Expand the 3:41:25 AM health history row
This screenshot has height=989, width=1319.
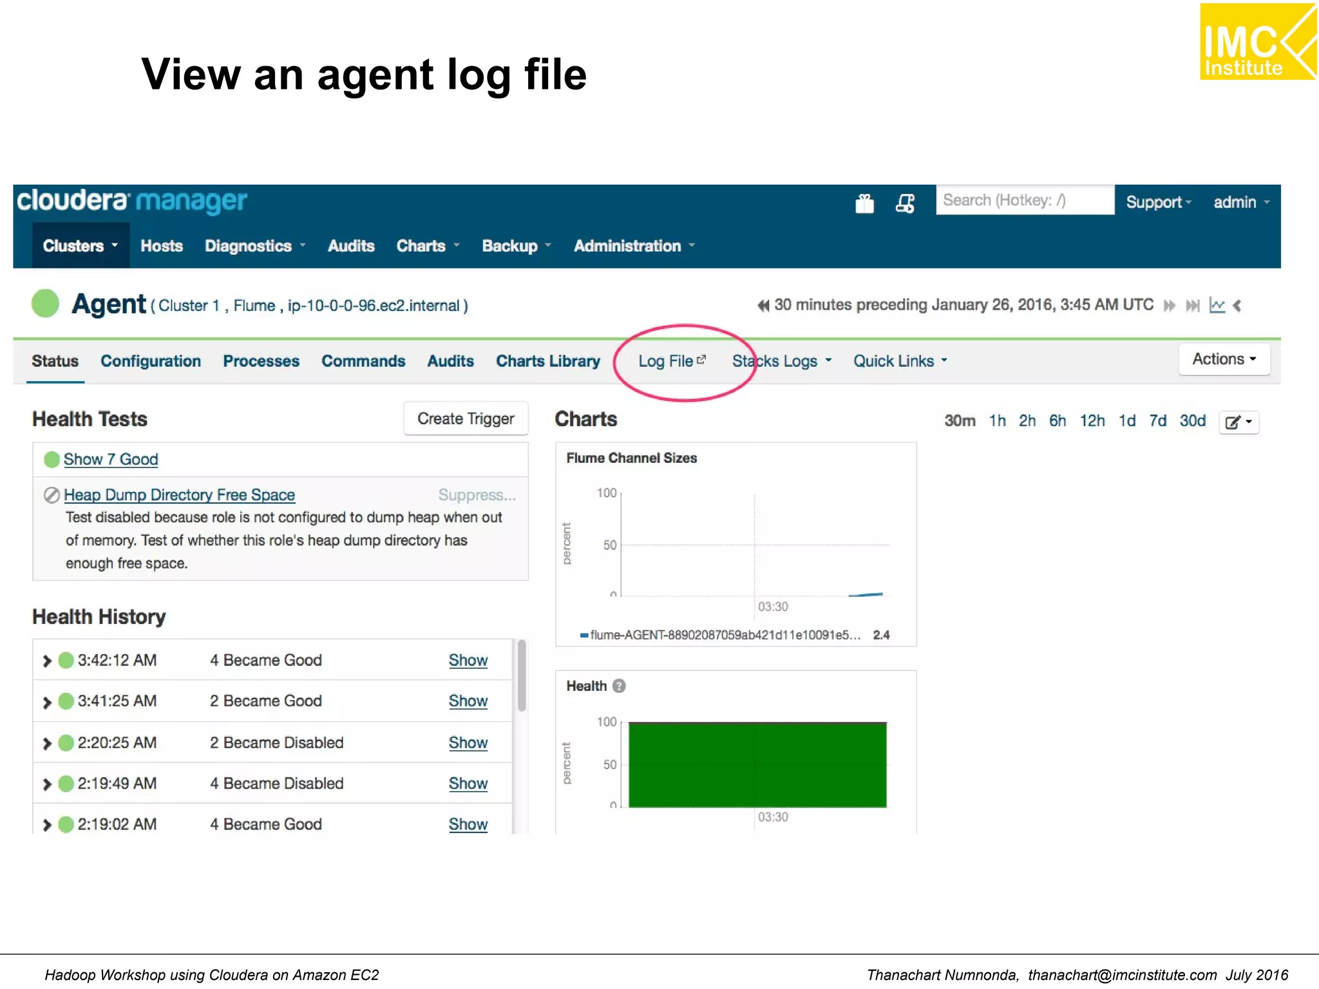pyautogui.click(x=46, y=702)
